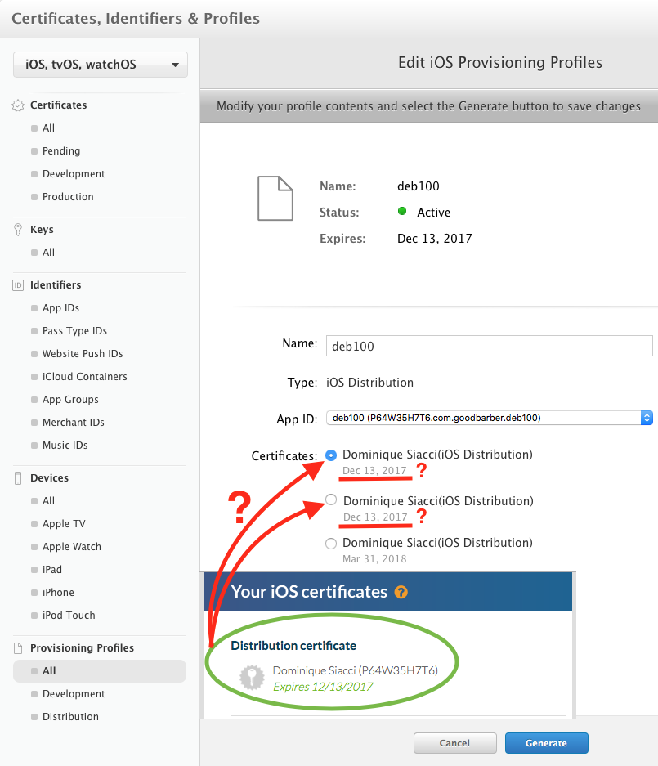Open the iOS, tvOS, watchOS platform dropdown
The image size is (658, 766).
[101, 65]
